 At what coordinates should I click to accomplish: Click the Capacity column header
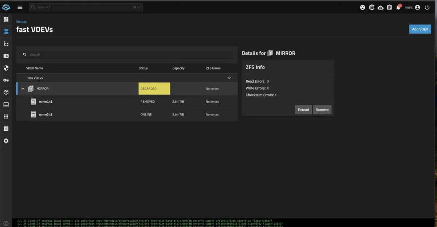pos(178,68)
